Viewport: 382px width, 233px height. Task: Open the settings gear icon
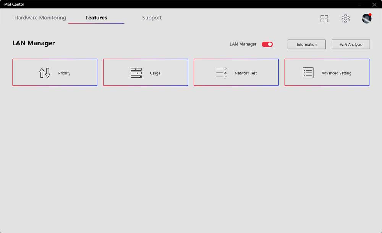pyautogui.click(x=345, y=19)
